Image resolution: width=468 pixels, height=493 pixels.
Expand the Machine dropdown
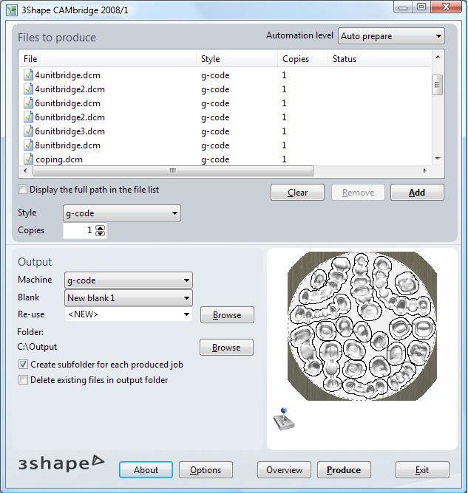(x=128, y=280)
